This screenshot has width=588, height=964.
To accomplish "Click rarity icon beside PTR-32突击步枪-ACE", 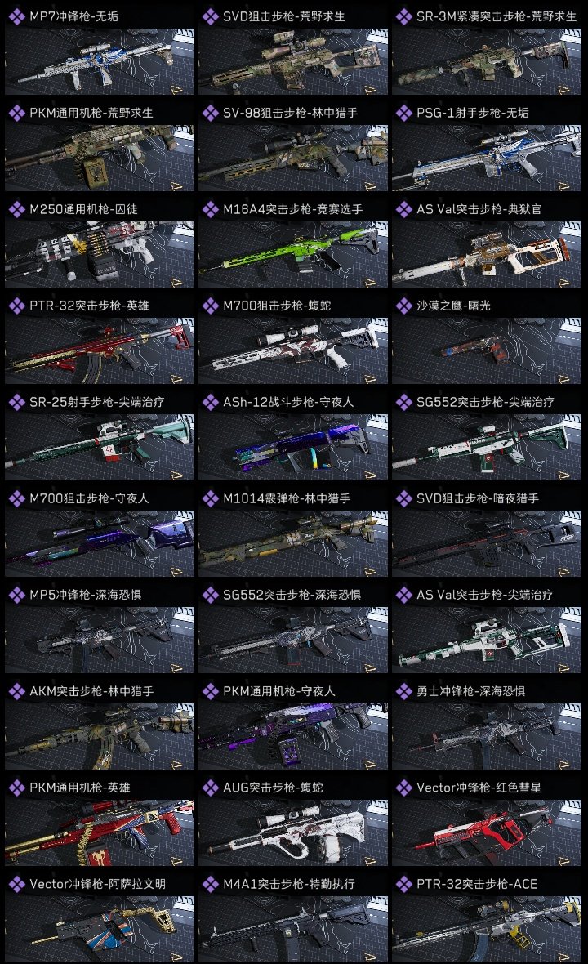I will click(x=403, y=884).
